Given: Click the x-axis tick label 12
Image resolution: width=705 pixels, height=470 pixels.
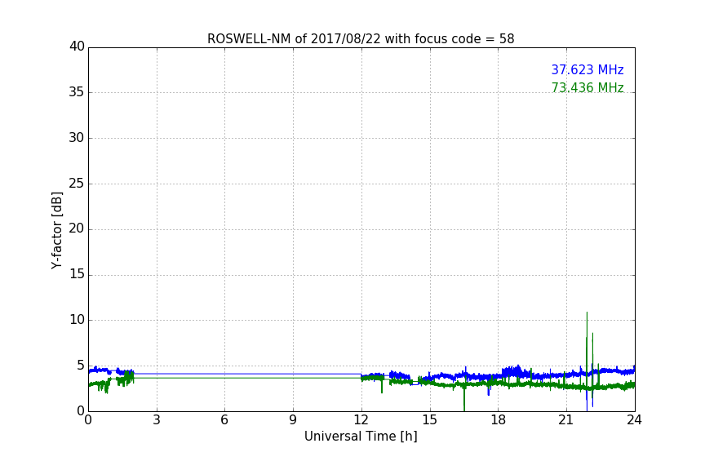Looking at the screenshot, I should point(361,420).
